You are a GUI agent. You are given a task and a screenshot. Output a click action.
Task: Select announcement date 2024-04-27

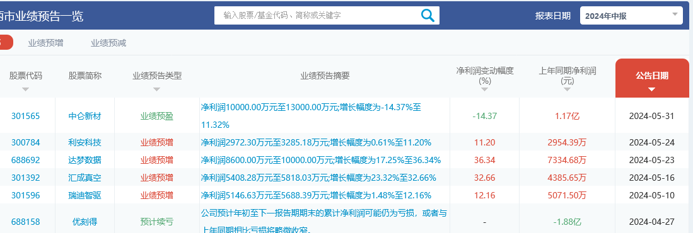pos(652,222)
